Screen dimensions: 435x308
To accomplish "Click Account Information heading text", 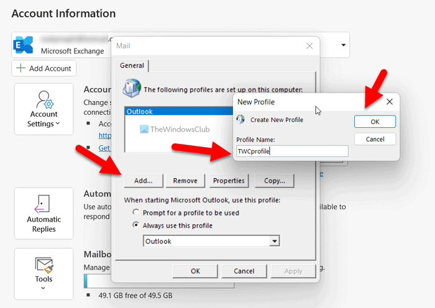I will pyautogui.click(x=63, y=14).
